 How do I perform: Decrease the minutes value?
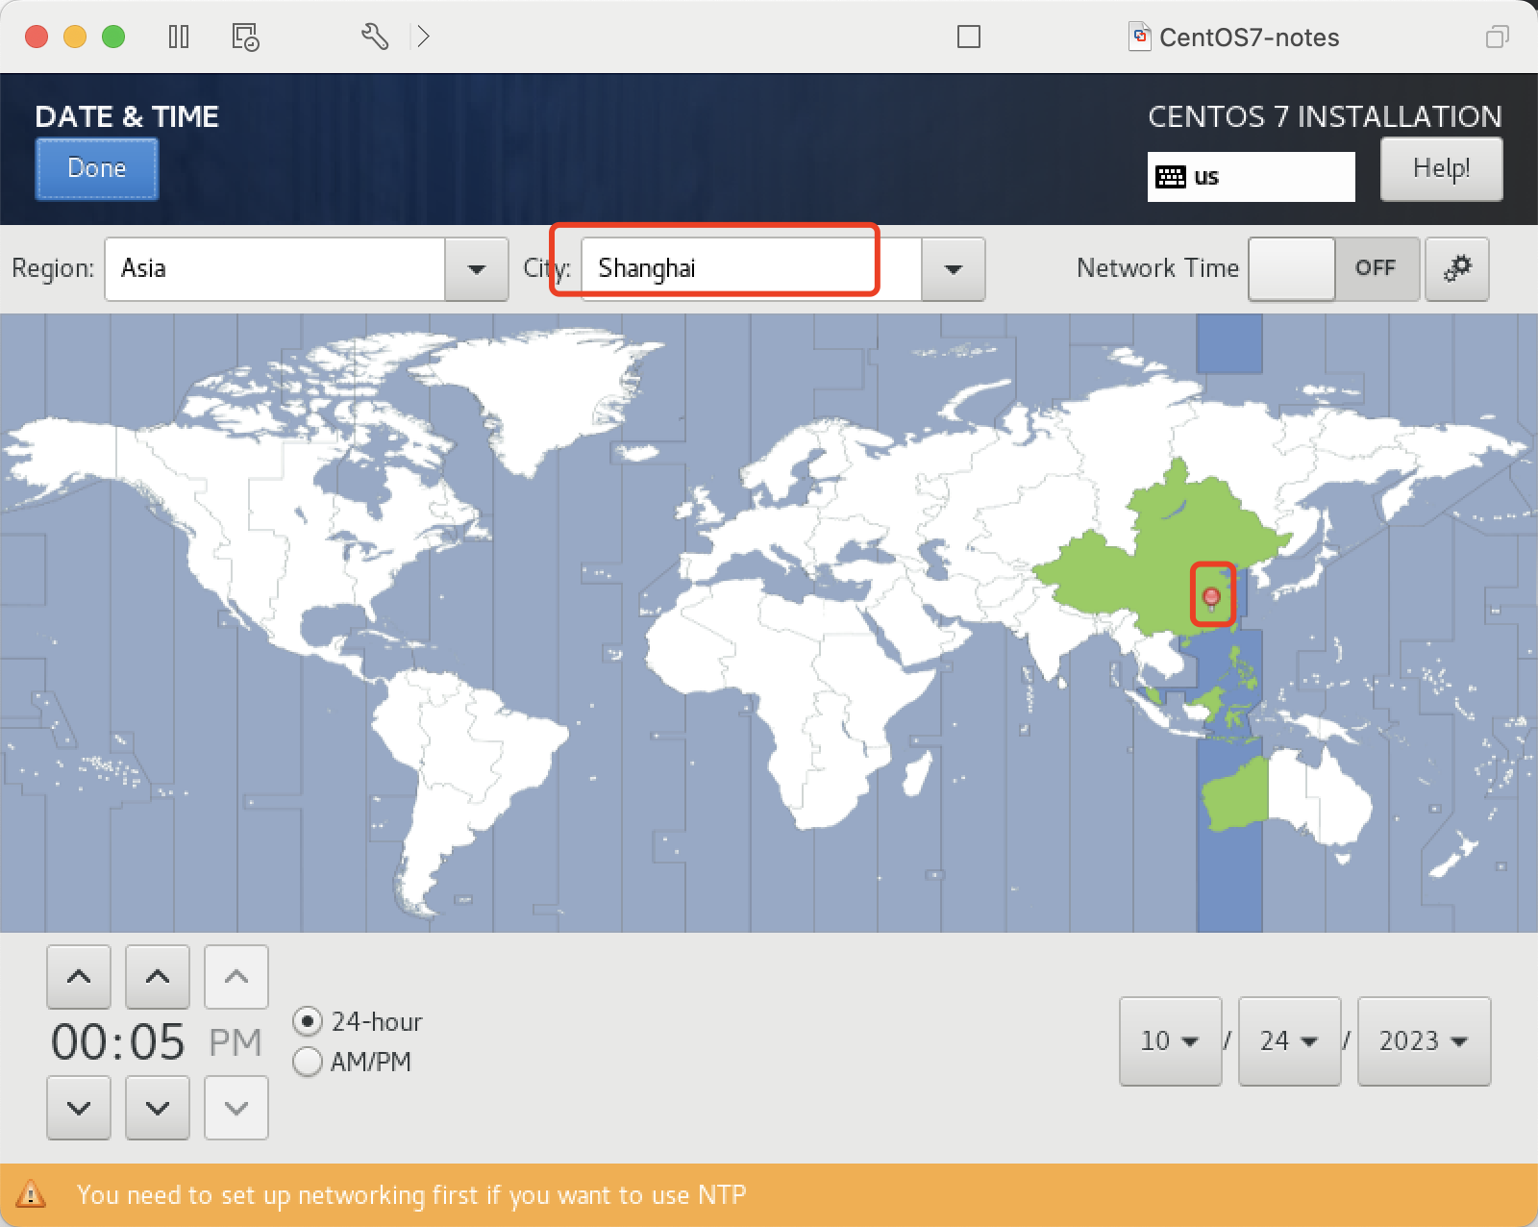(x=158, y=1108)
